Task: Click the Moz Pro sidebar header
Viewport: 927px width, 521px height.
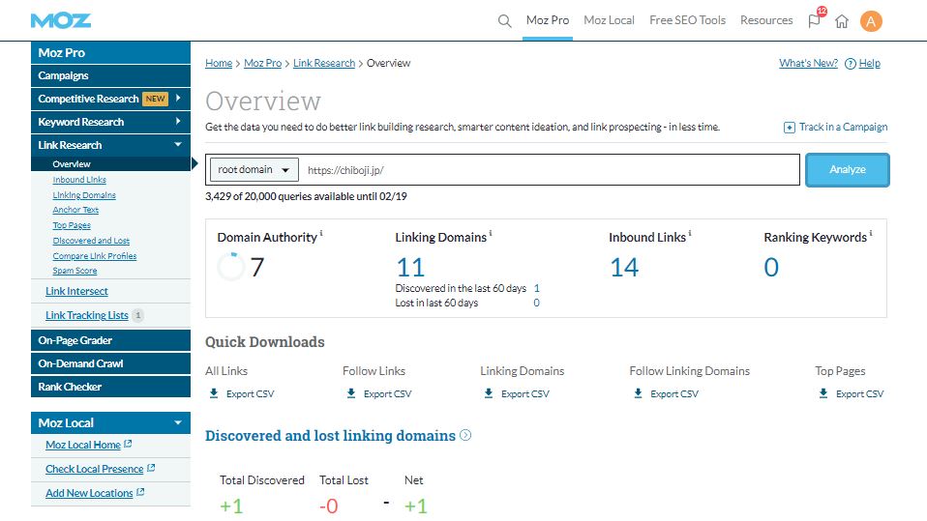Action: tap(110, 52)
